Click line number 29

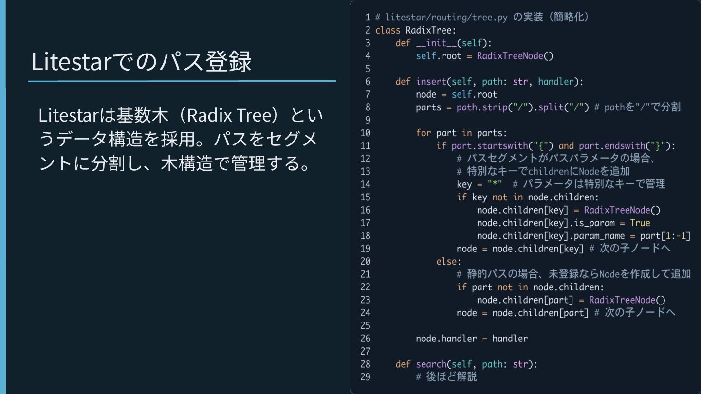coord(365,377)
